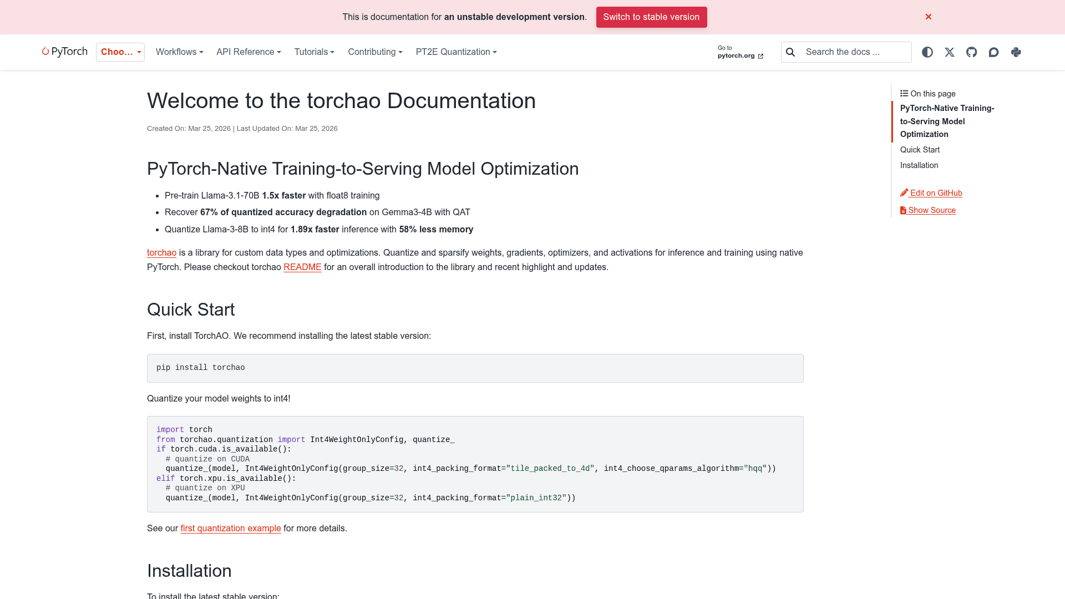
Task: Click the '# quantize on CUDA' comment
Action: tap(207, 459)
